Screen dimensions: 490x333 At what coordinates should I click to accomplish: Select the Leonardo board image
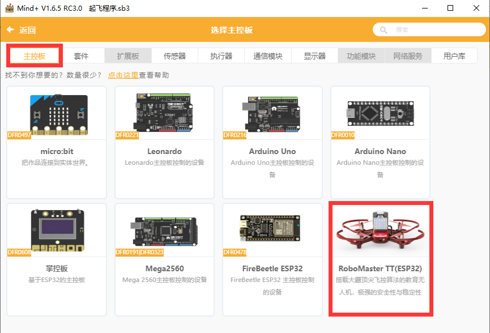(163, 113)
